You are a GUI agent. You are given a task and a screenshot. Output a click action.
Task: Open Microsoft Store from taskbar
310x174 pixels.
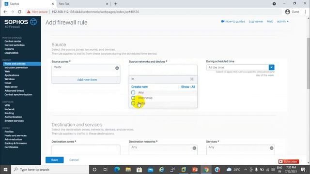pos(139,170)
